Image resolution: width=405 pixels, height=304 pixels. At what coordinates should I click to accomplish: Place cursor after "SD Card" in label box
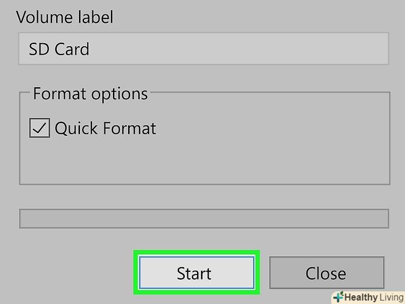click(x=91, y=49)
